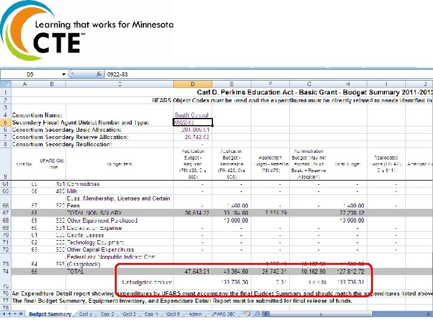Click the South Central consortium name cell
The height and width of the screenshot is (325, 433).
193,115
